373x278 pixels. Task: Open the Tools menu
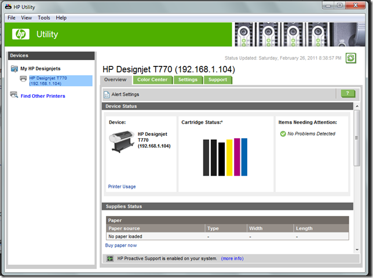[44, 18]
